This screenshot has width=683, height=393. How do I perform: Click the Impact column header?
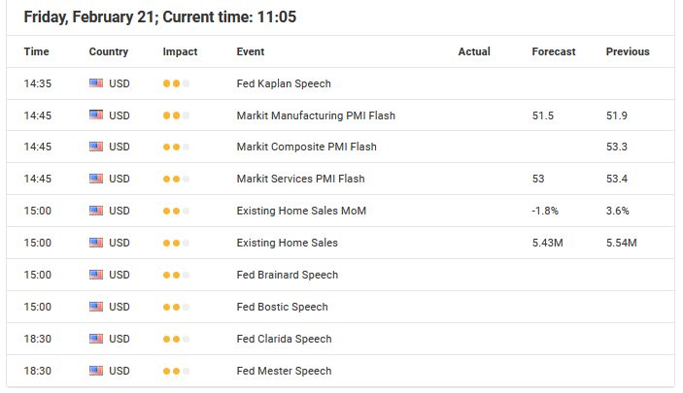pyautogui.click(x=180, y=51)
